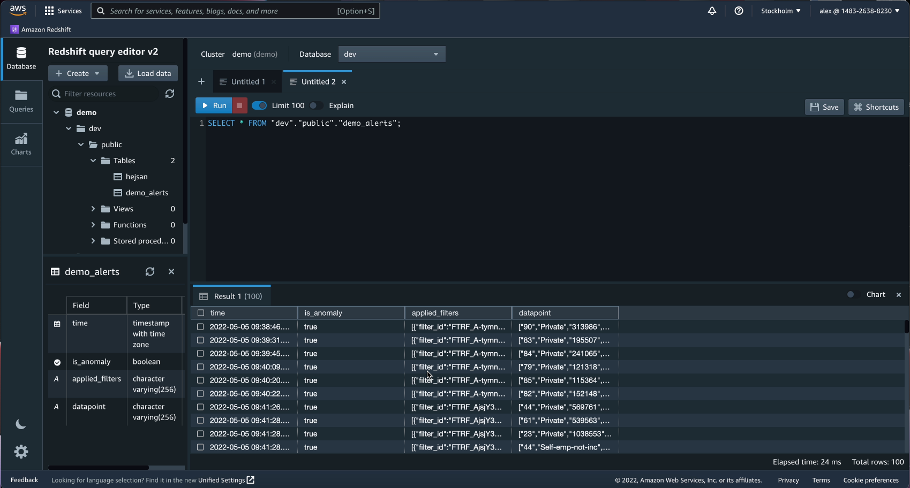Open the Charts sidebar panel
The width and height of the screenshot is (910, 488).
coord(21,144)
